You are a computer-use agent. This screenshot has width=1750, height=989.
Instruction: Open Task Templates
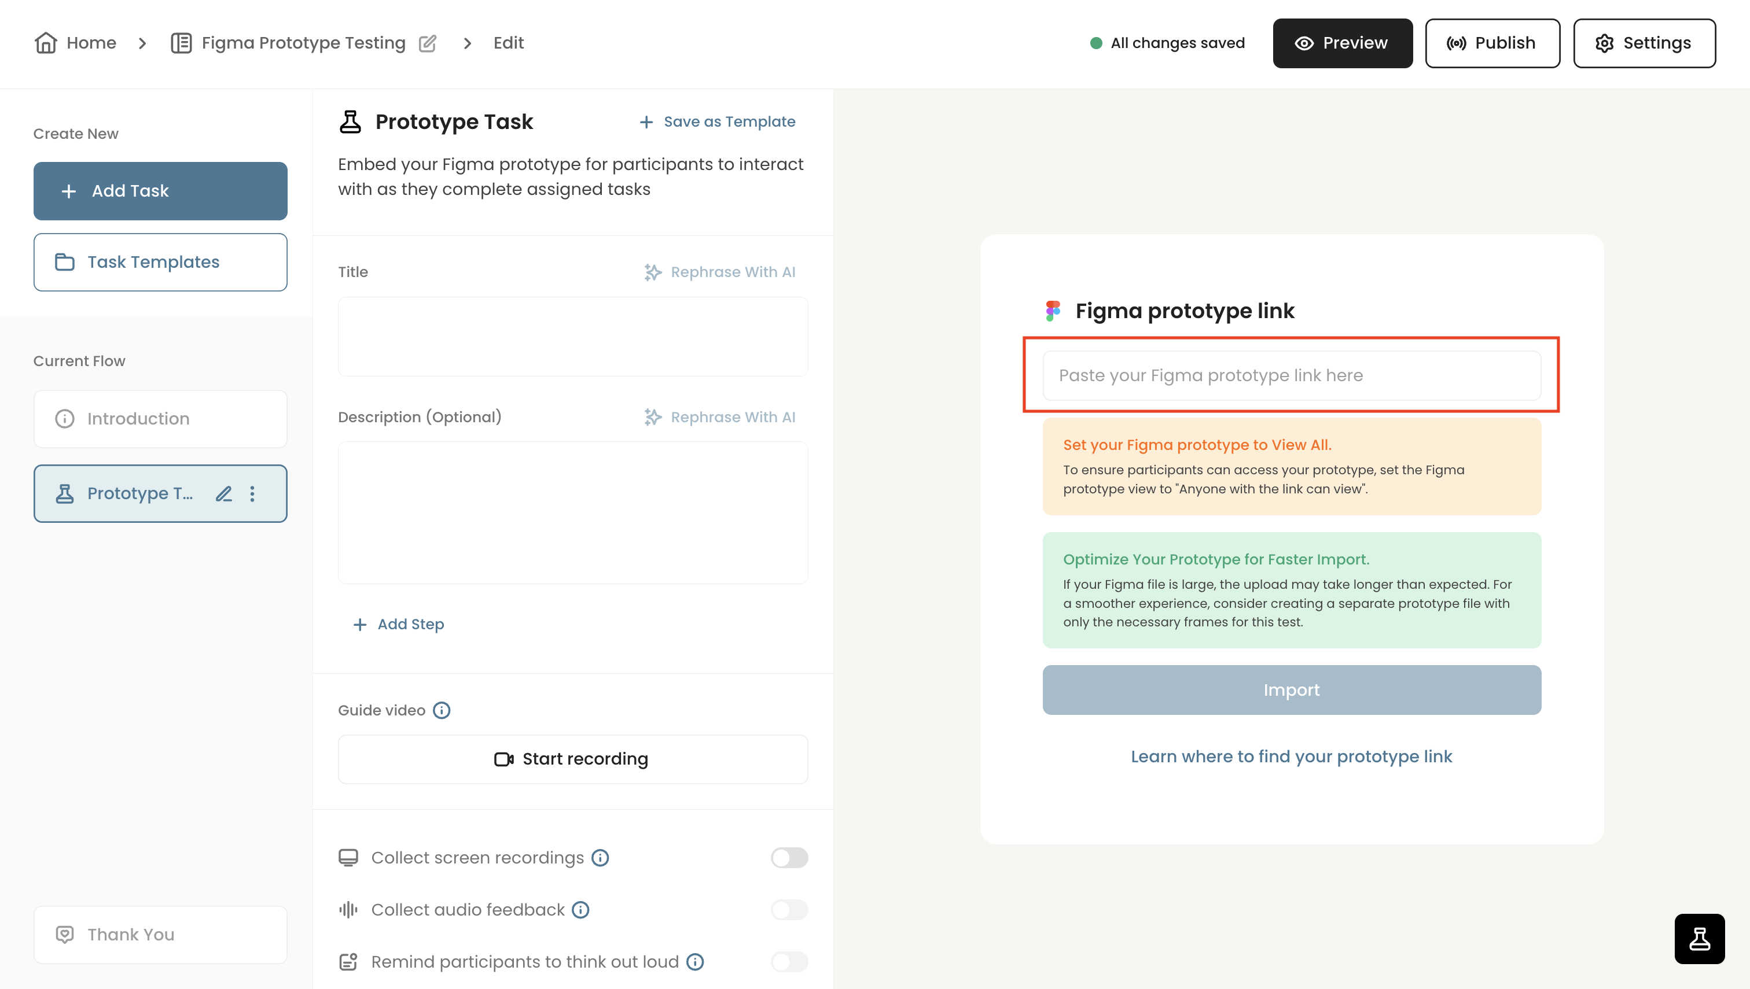coord(160,262)
